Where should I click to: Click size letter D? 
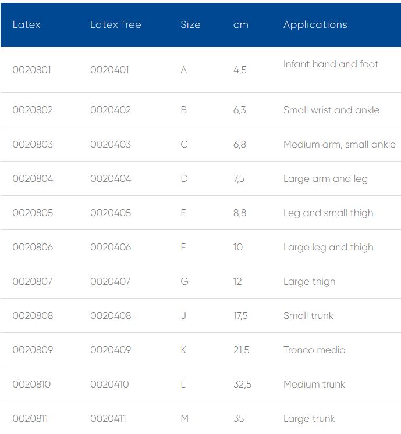point(184,178)
